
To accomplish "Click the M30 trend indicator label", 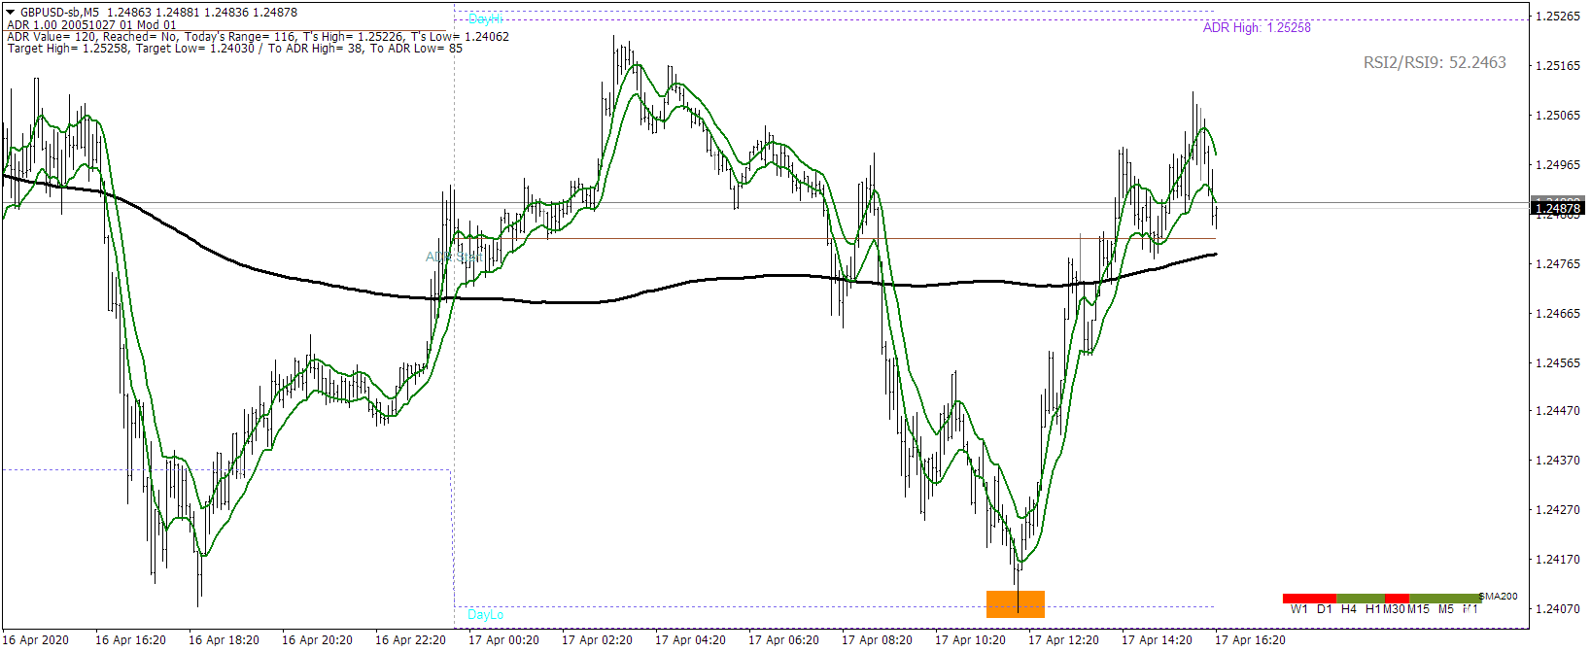I will pos(1395,609).
